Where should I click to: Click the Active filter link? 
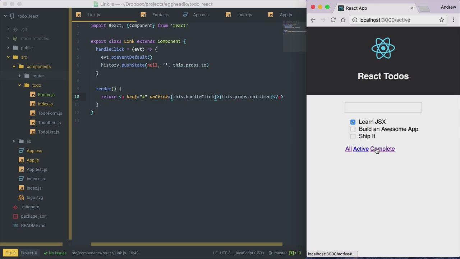361,149
